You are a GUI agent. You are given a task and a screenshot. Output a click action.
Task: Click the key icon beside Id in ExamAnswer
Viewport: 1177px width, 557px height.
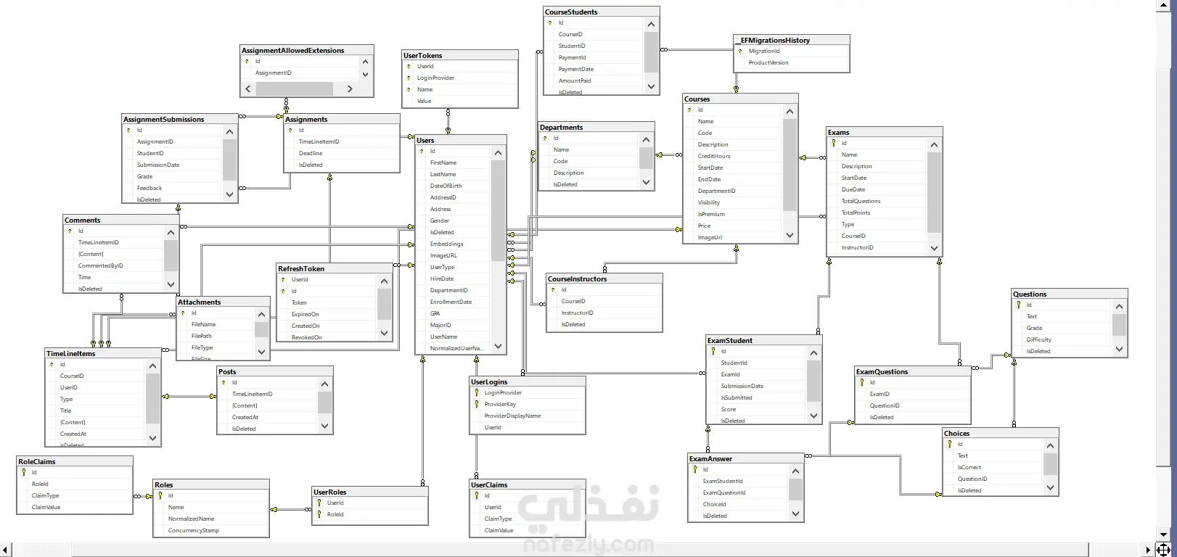pos(694,470)
